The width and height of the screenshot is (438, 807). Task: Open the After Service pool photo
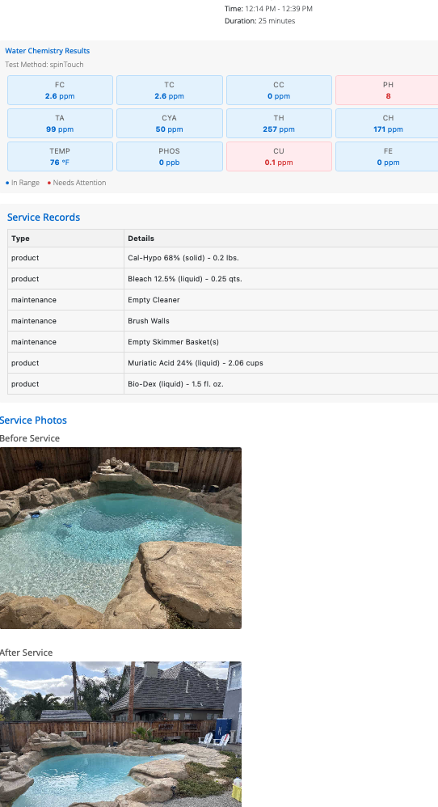pyautogui.click(x=120, y=734)
